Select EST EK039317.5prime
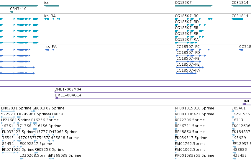The width and height of the screenshot is (251, 160). [x=191, y=138]
